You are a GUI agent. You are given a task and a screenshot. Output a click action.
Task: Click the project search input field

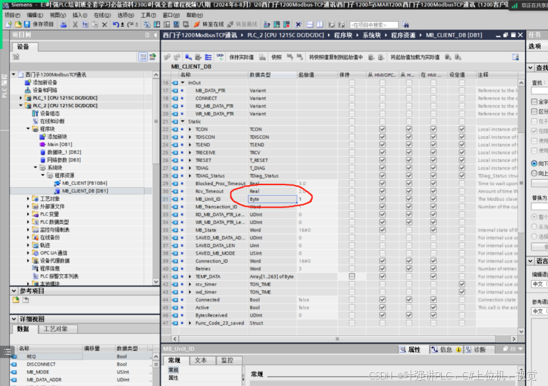[374, 25]
